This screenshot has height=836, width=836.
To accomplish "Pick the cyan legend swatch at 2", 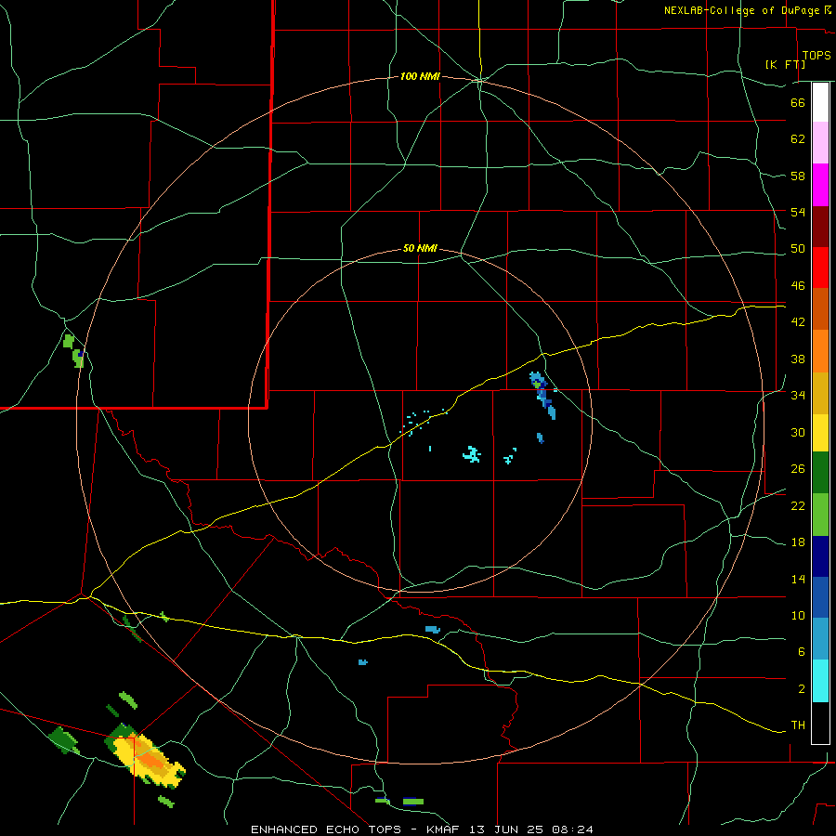I will 820,681.
